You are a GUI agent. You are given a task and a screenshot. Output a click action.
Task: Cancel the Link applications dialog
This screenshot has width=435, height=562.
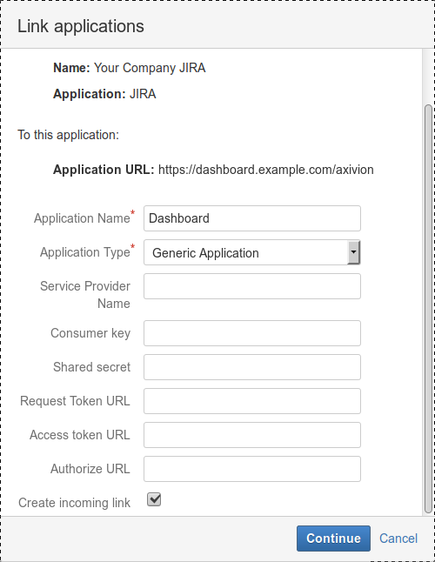pos(398,539)
